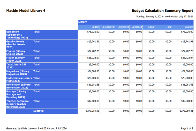The image size is (196, 131).
Task: Select the Fiction (Library Fiction 2023) row label
Action: [x=19, y=59]
